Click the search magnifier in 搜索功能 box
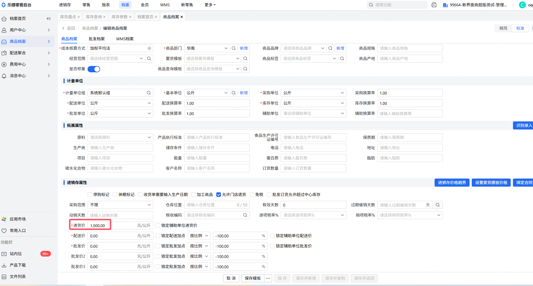533x286 pixels. [371, 5]
